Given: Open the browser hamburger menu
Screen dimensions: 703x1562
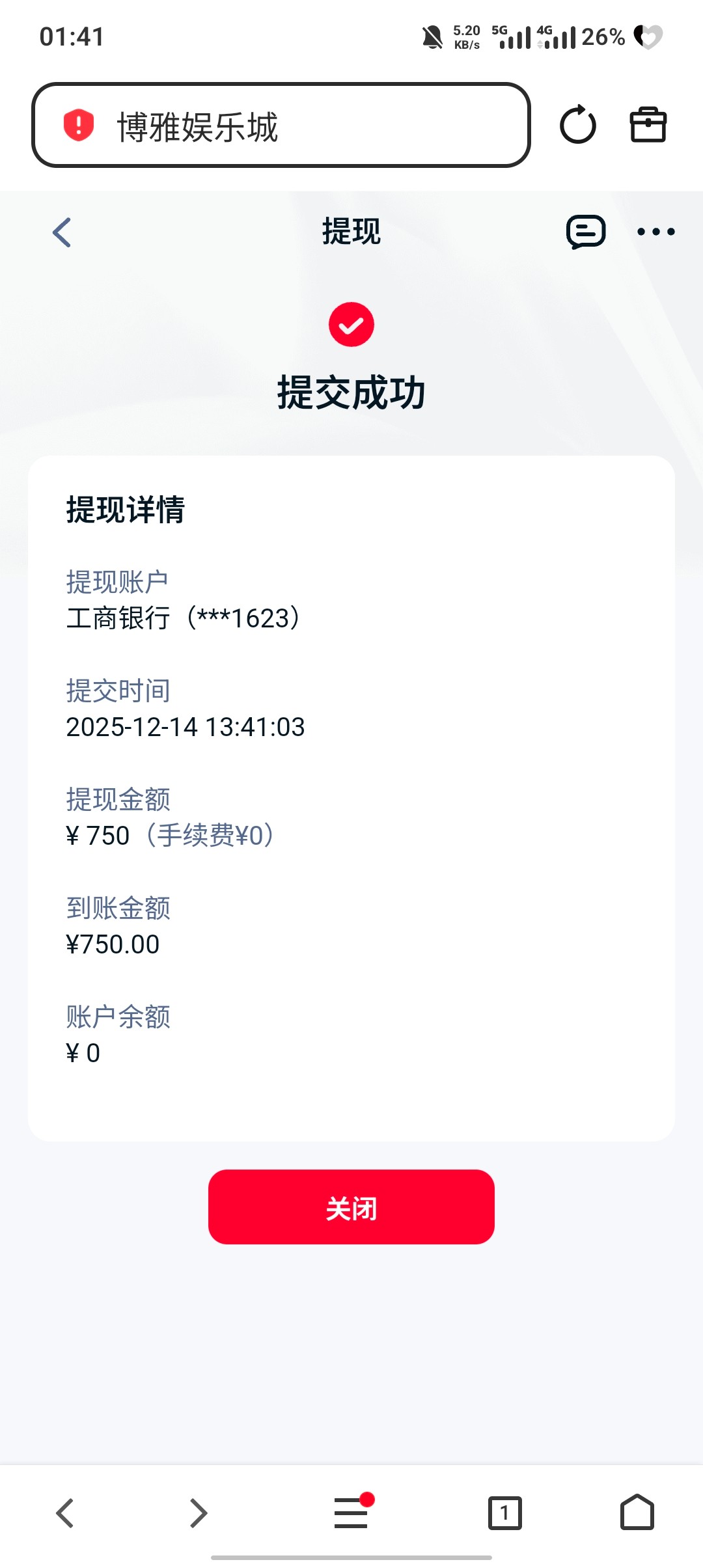Looking at the screenshot, I should (351, 1513).
